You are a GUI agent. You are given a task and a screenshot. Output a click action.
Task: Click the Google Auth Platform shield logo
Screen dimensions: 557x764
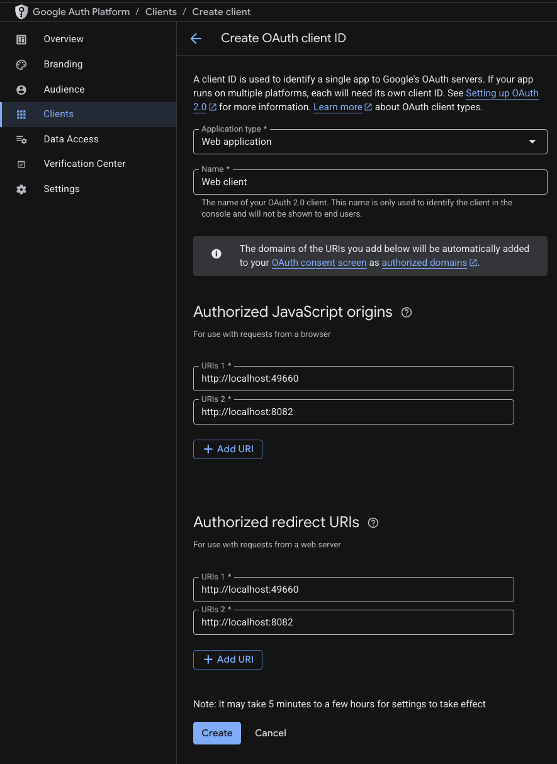point(21,11)
